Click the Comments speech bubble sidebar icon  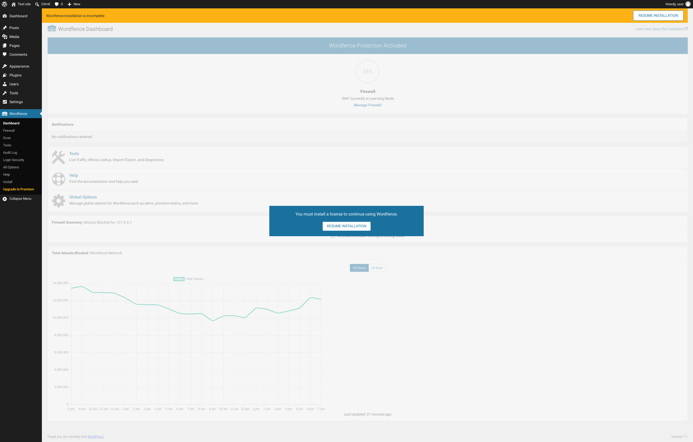(x=5, y=54)
